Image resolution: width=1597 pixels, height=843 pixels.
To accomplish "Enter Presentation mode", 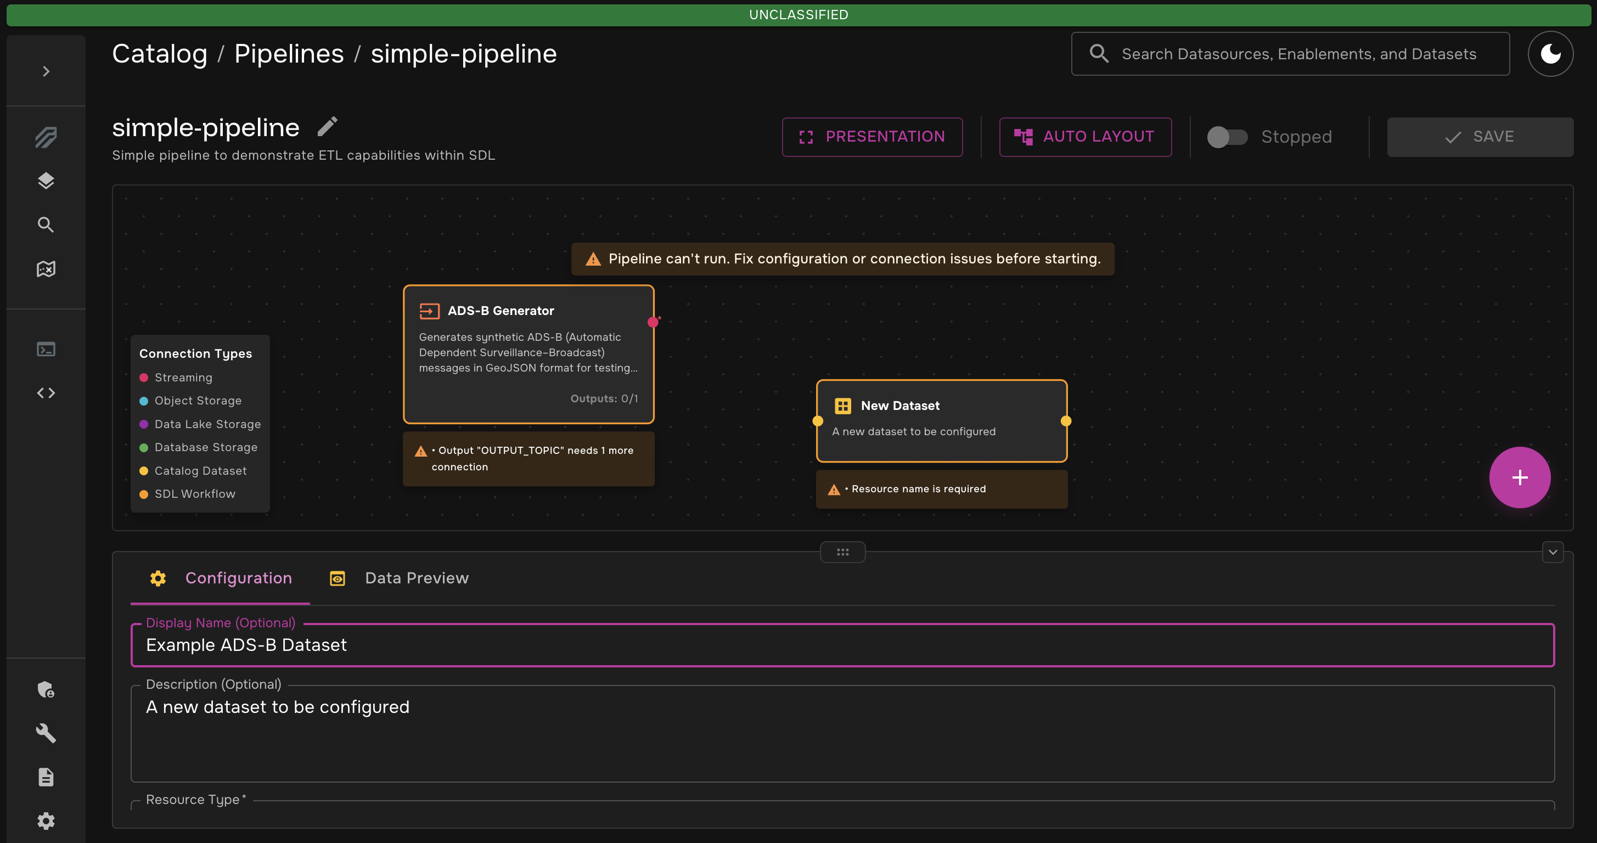I will click(x=872, y=137).
